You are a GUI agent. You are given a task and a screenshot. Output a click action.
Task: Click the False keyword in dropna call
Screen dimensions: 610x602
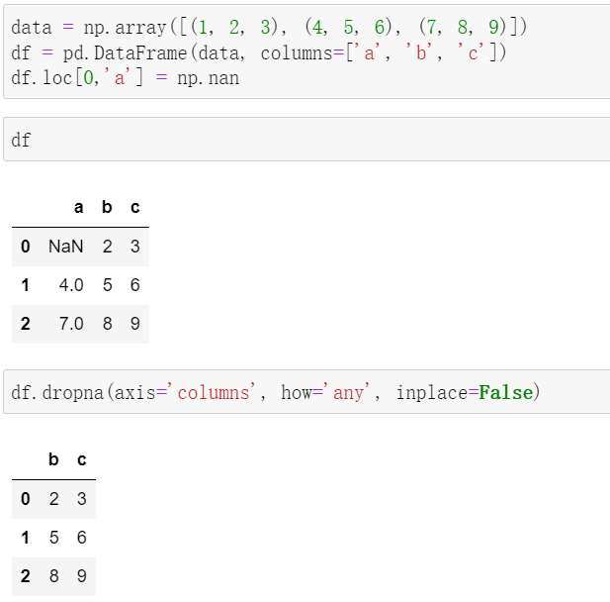point(506,393)
